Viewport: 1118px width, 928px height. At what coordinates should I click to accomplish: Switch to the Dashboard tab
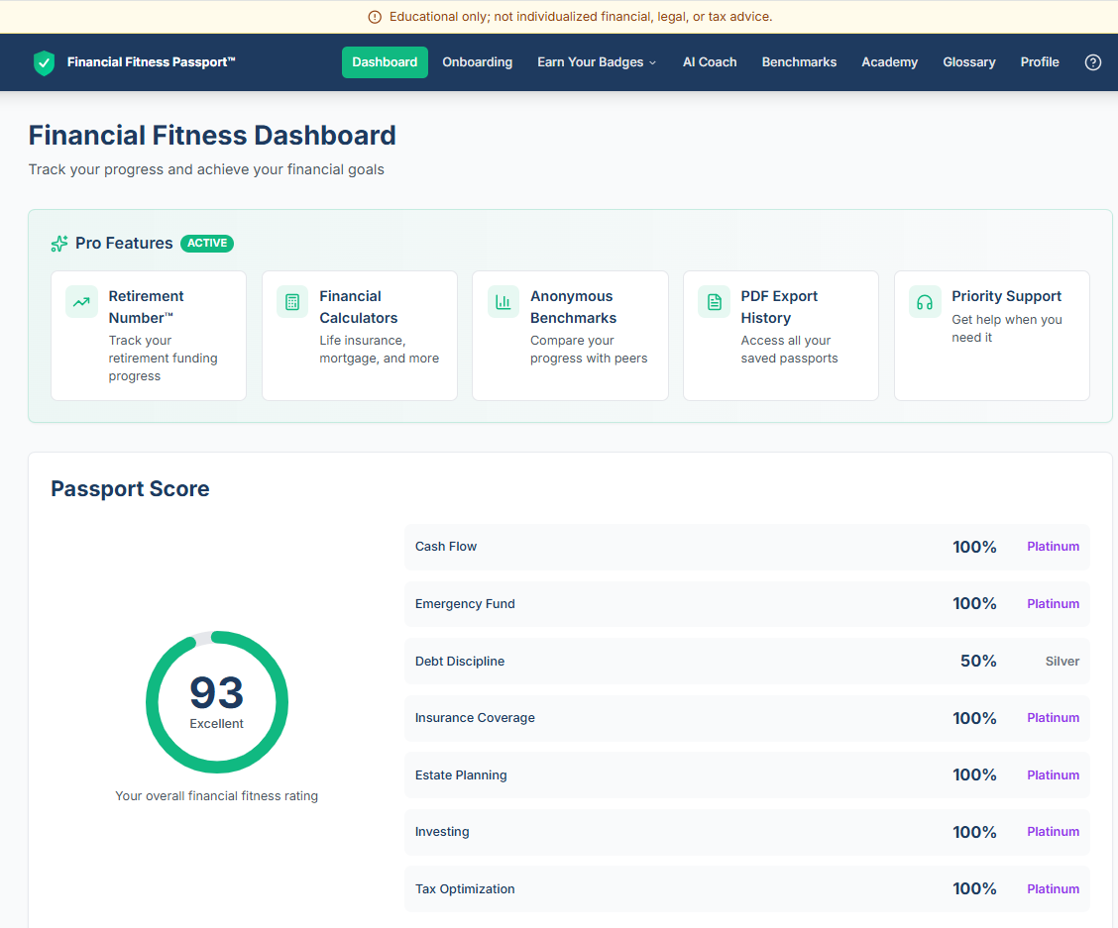click(x=385, y=61)
